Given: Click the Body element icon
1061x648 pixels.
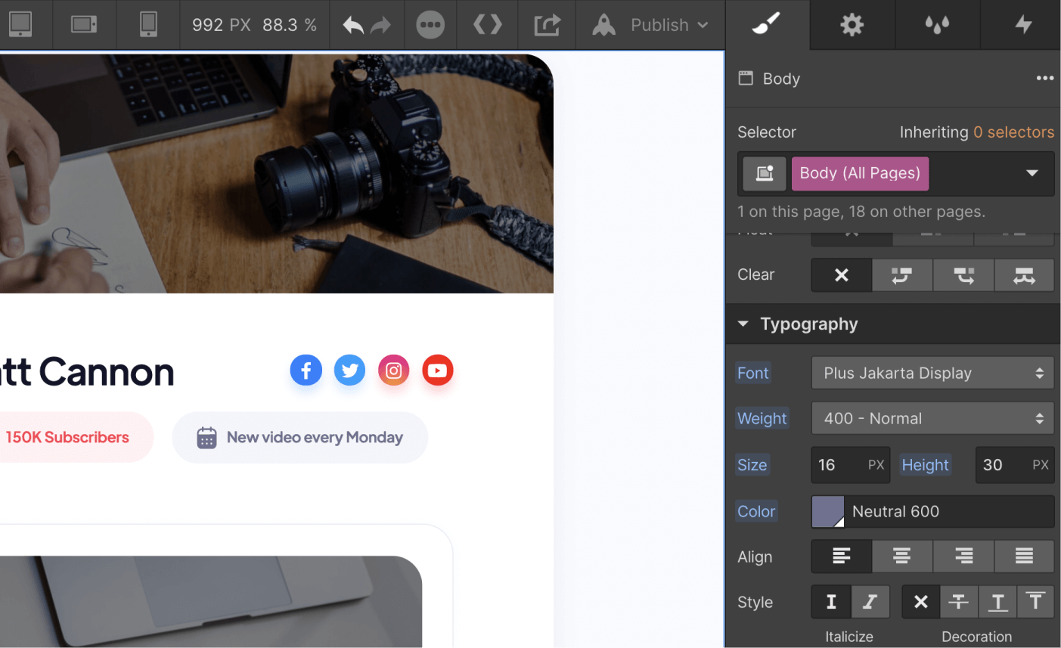Looking at the screenshot, I should pyautogui.click(x=746, y=78).
